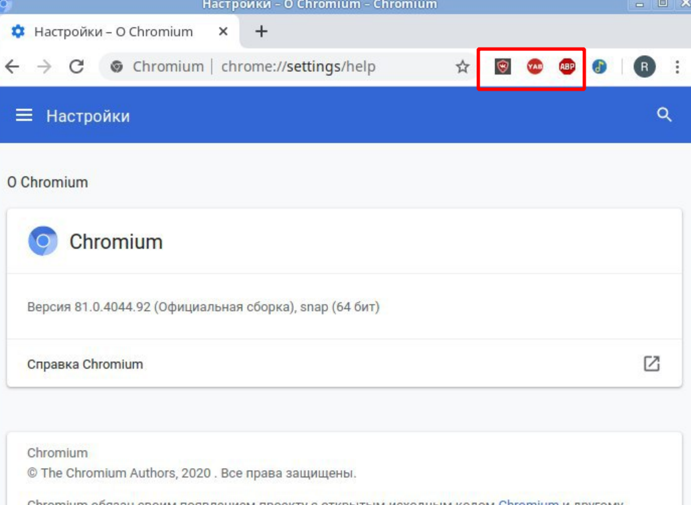Screen dimensions: 691x505
Task: Open the Справка Chromium row
Action: [344, 364]
